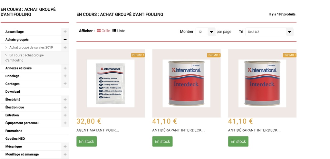
Task: Open the Formations menu item
Action: [14, 131]
